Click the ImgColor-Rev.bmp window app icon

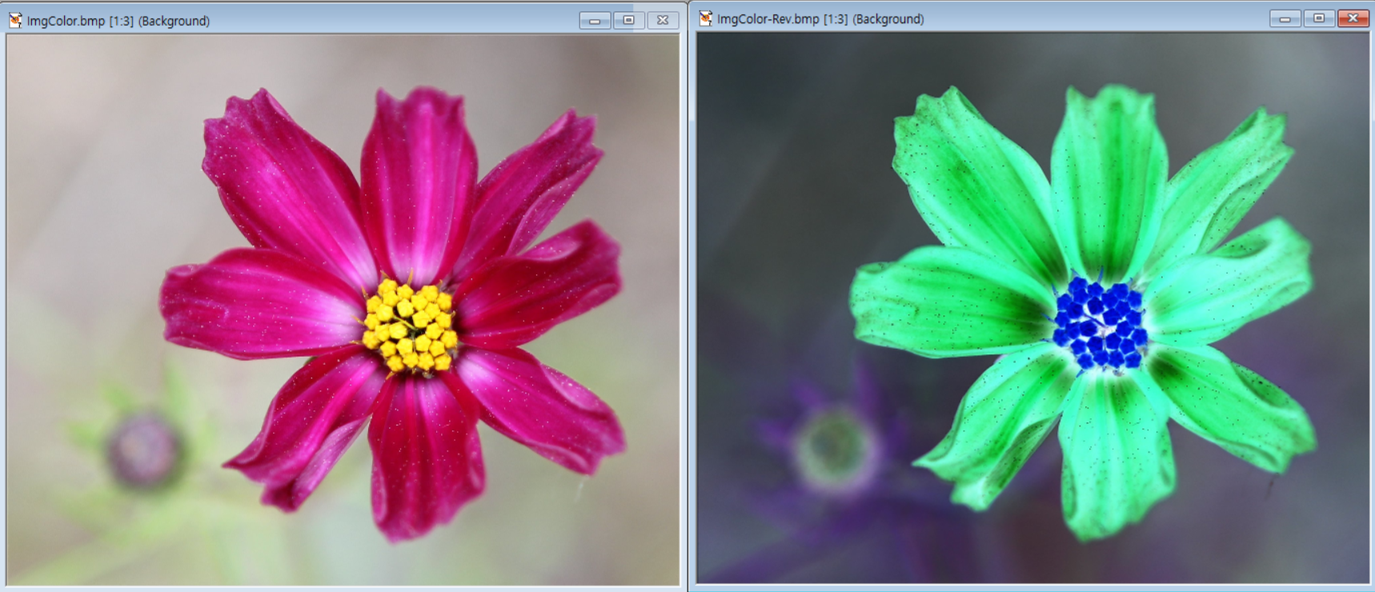coord(705,18)
